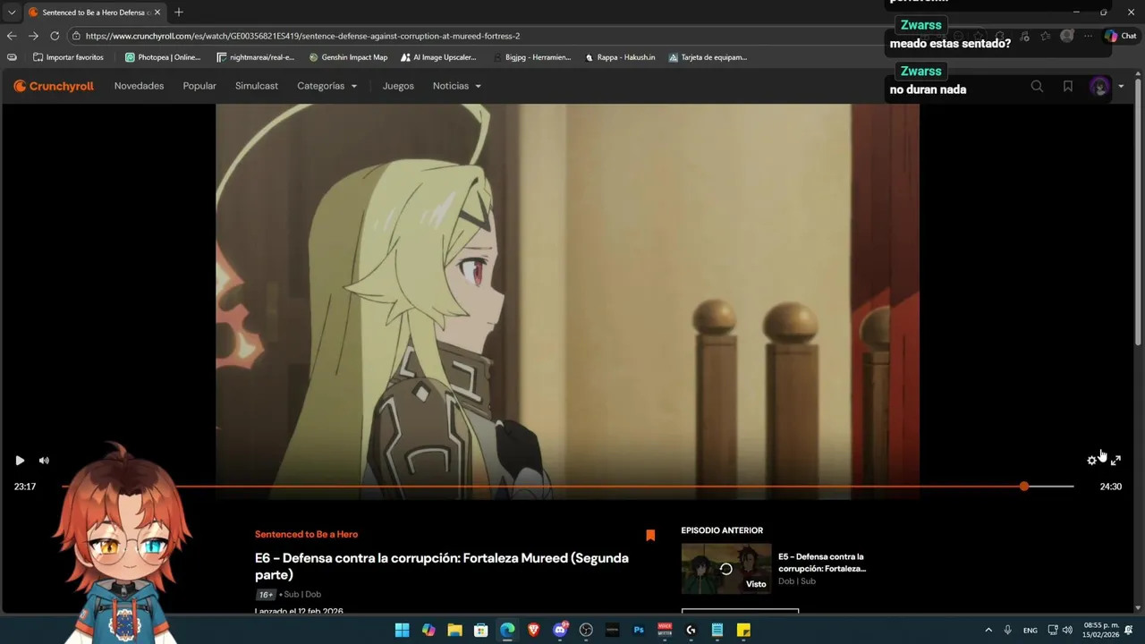Open video player settings gear
Viewport: 1145px width, 644px height.
click(1091, 461)
